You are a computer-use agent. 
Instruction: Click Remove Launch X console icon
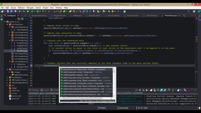[x=140, y=90]
